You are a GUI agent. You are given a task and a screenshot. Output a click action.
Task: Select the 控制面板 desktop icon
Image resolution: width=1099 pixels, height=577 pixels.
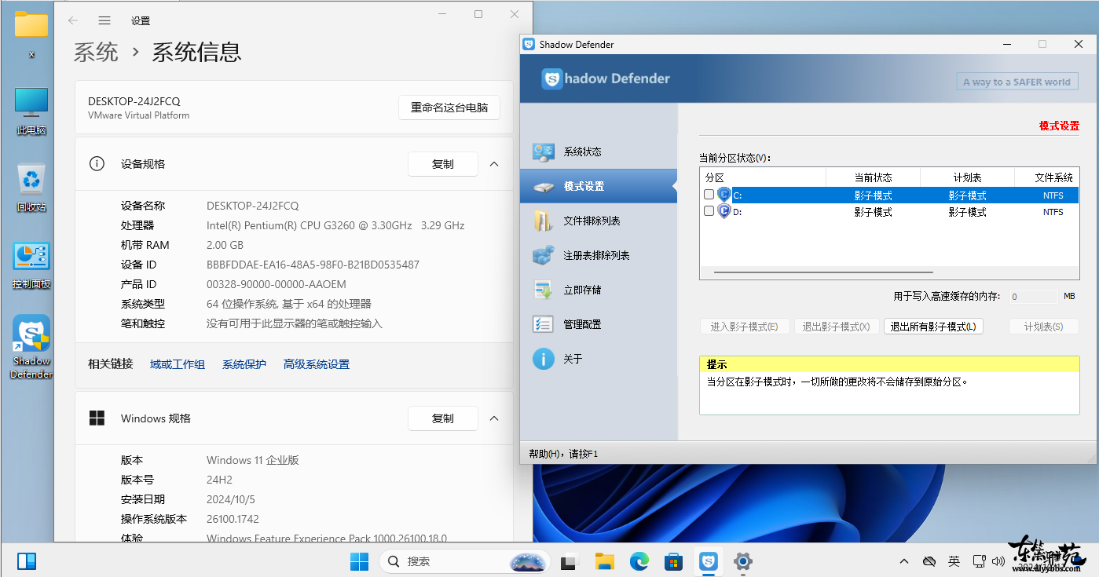[x=31, y=265]
